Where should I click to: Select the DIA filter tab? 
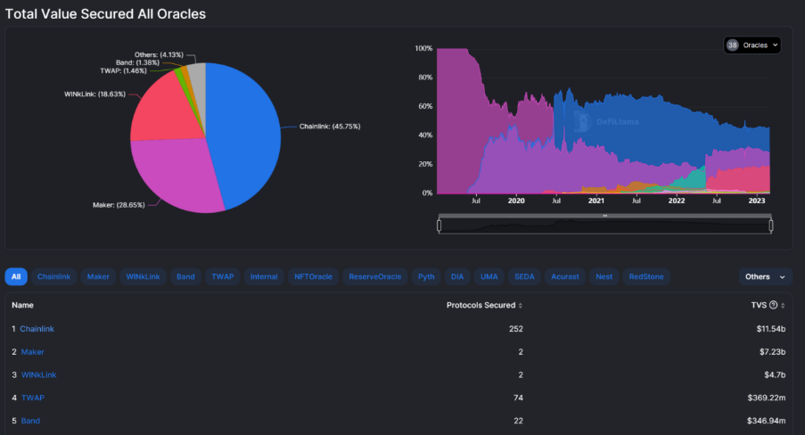457,277
